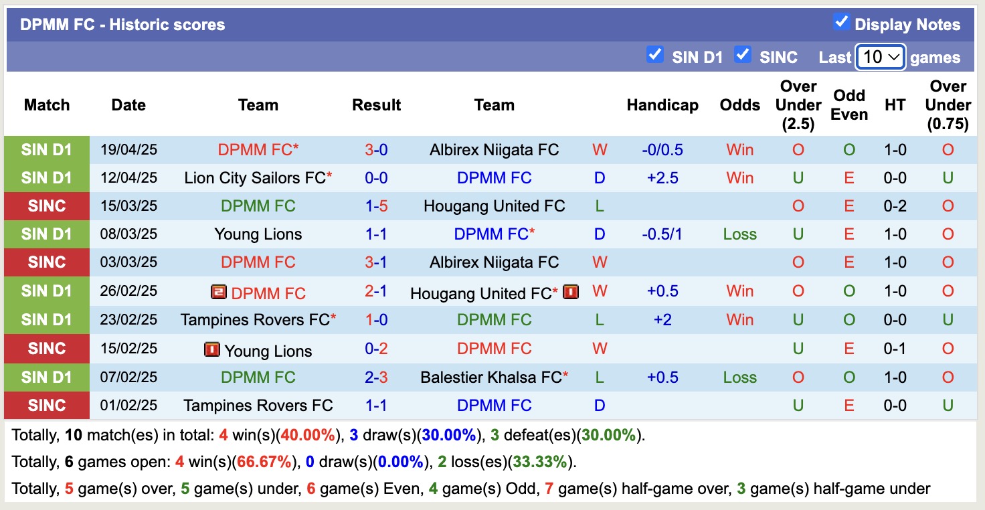Select the SINC label on 15/03/25 row

coord(46,206)
